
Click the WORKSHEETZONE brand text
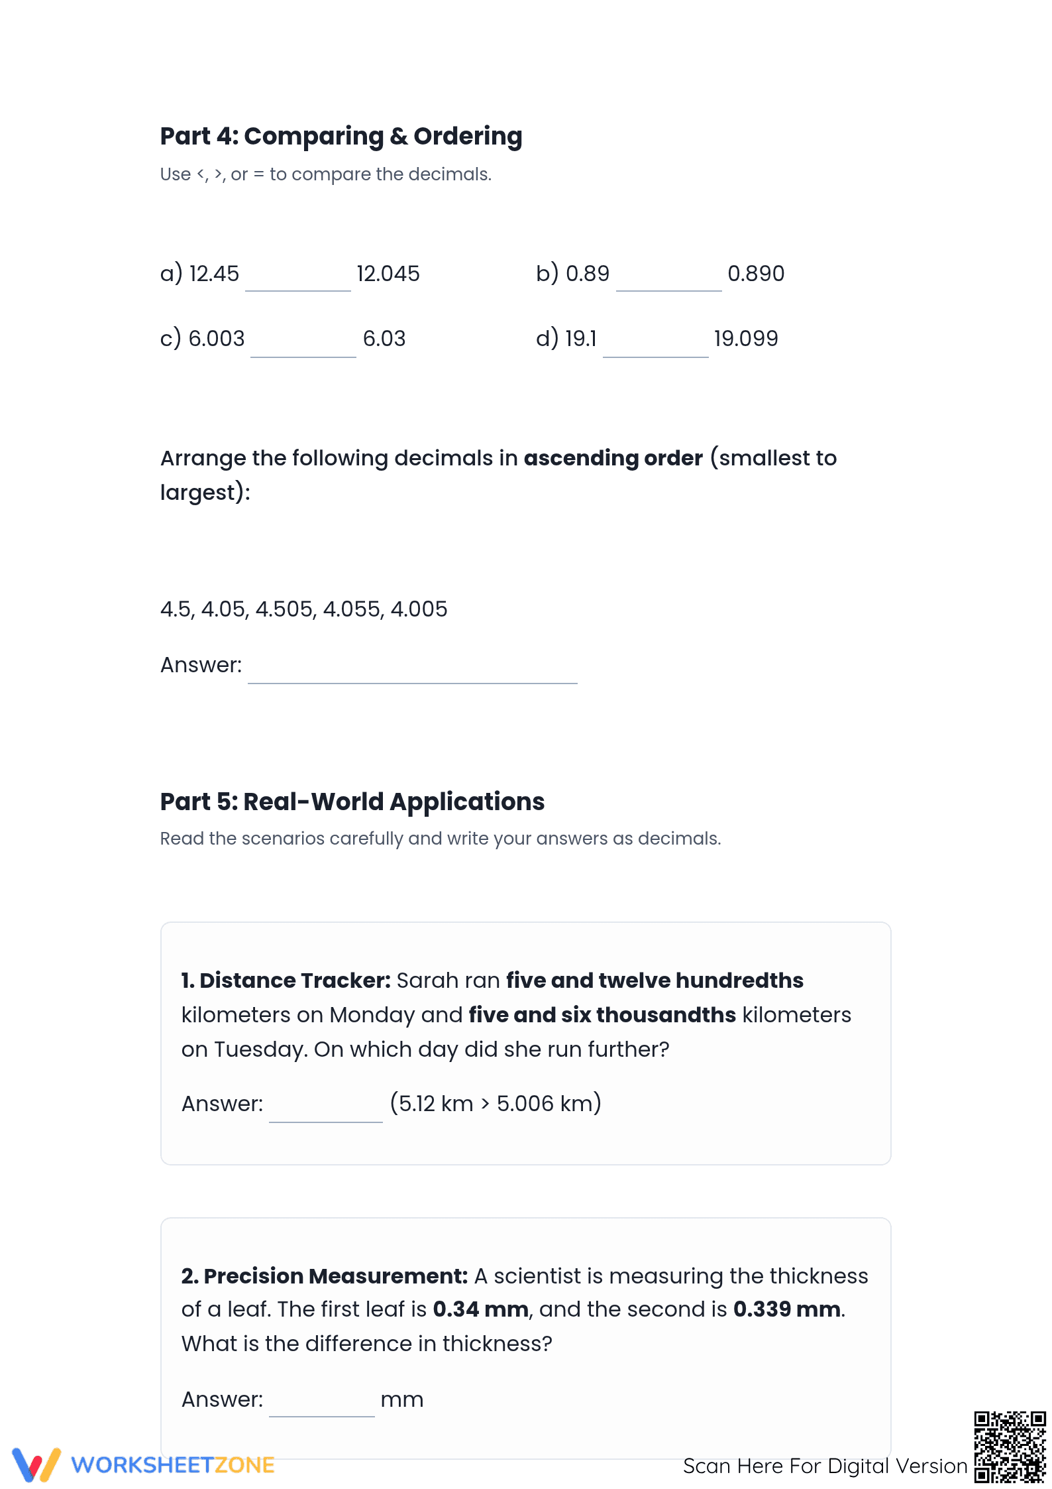coord(173,1465)
